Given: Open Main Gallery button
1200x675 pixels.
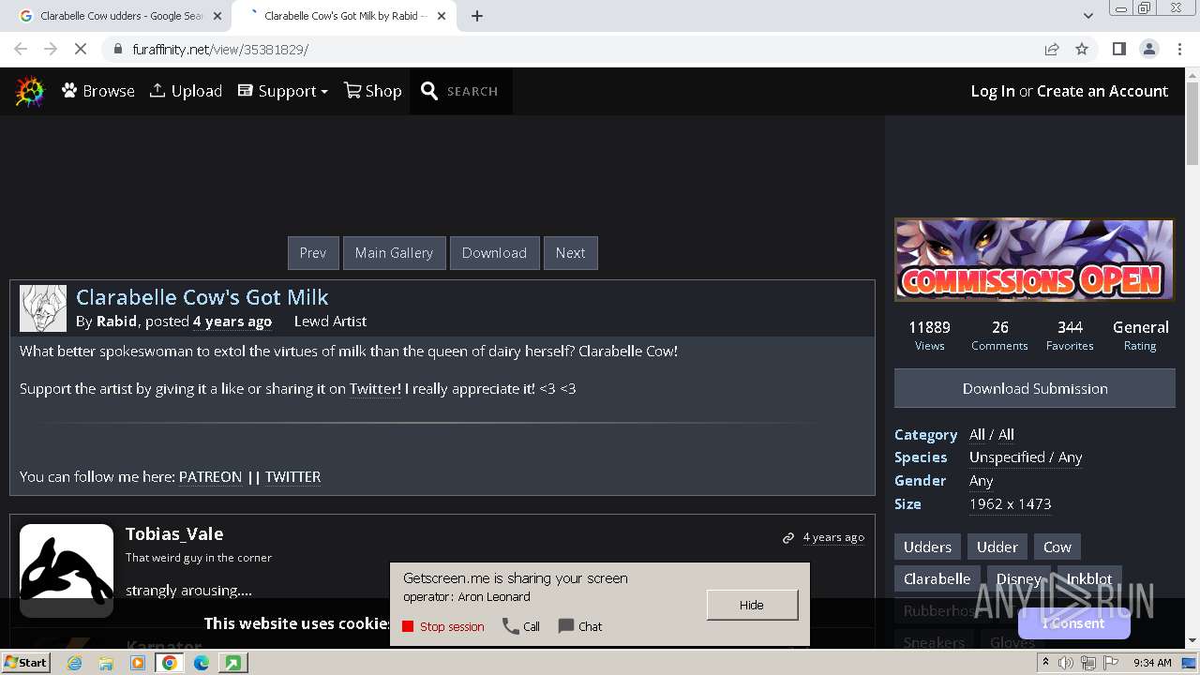Looking at the screenshot, I should click(394, 253).
